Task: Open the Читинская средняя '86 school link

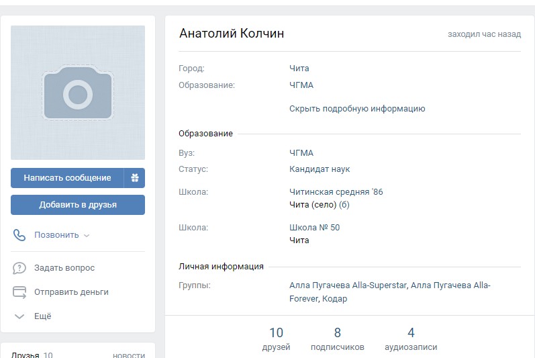Action: pyautogui.click(x=336, y=192)
